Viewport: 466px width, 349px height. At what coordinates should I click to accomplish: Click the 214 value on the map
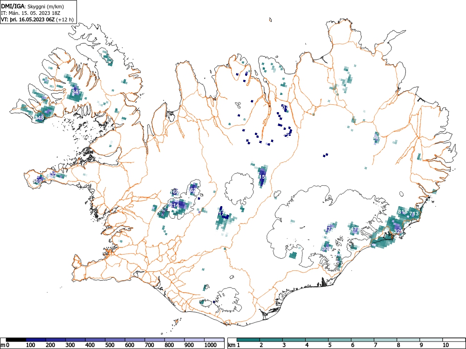pyautogui.click(x=174, y=205)
